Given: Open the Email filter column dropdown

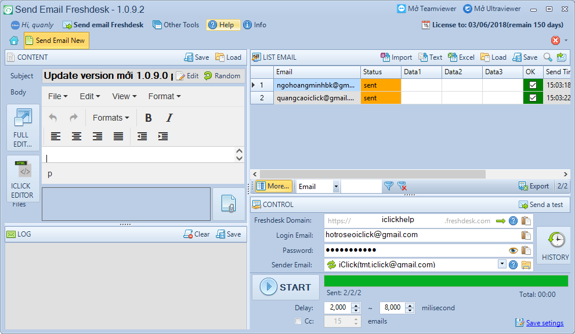Looking at the screenshot, I should 336,187.
